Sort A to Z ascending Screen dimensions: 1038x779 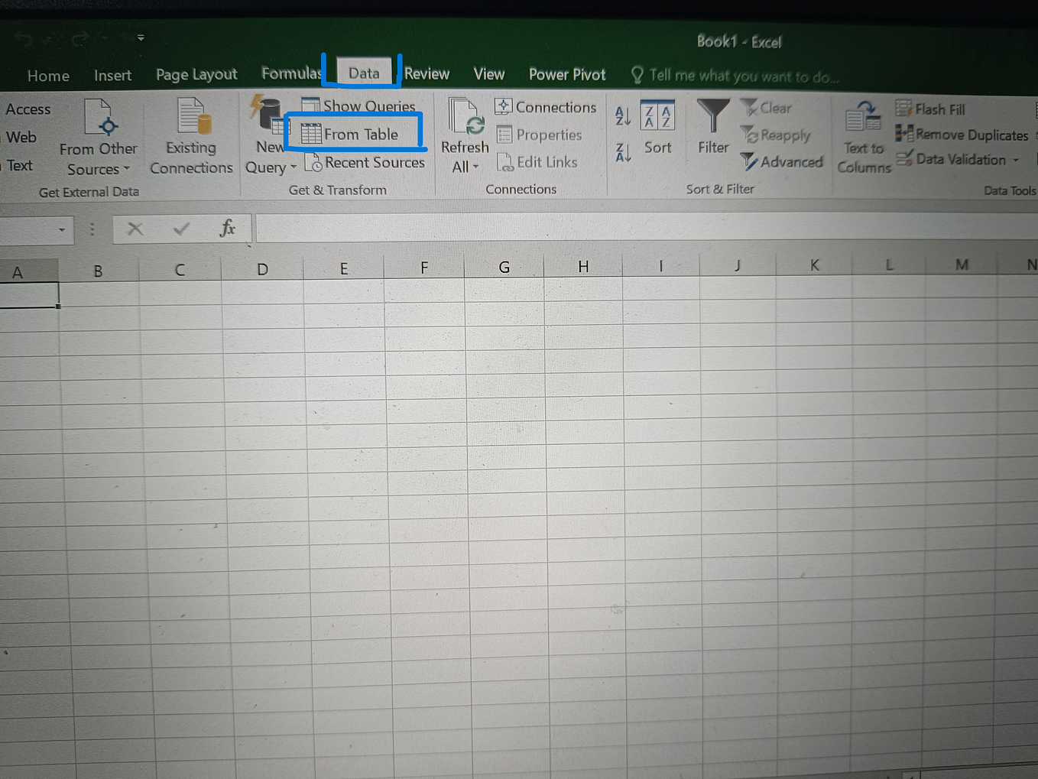coord(623,115)
